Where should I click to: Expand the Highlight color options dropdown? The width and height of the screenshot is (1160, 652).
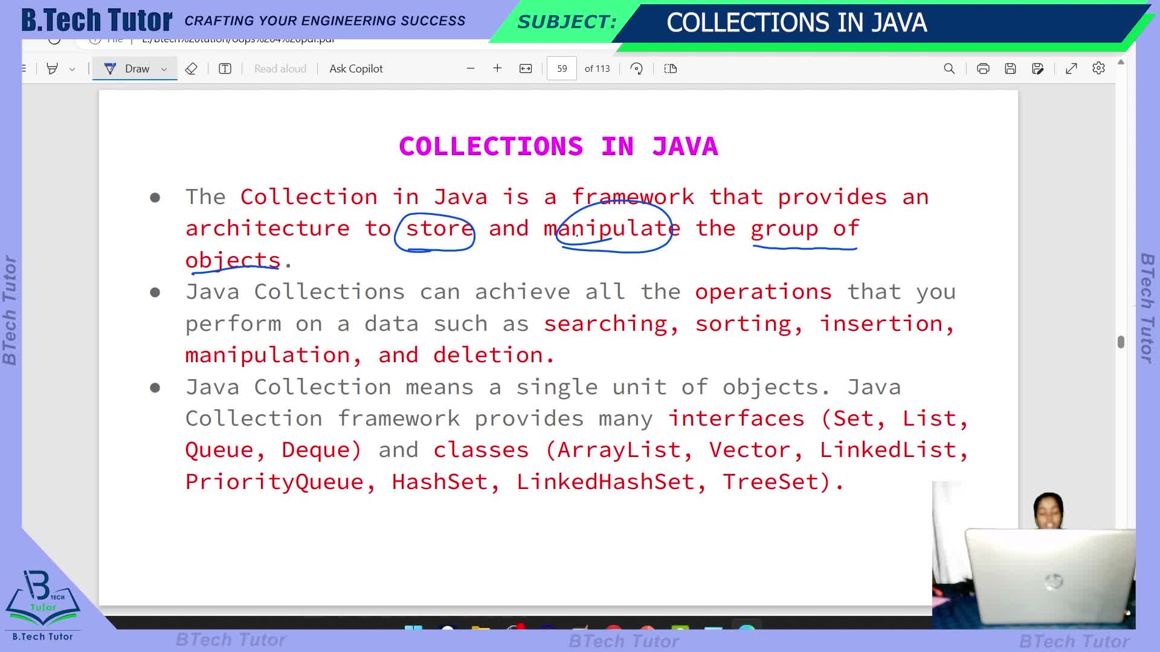(72, 69)
